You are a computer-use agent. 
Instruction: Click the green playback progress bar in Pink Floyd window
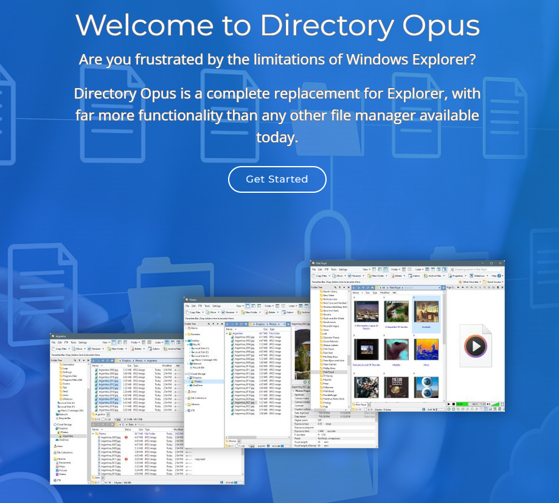pos(462,404)
